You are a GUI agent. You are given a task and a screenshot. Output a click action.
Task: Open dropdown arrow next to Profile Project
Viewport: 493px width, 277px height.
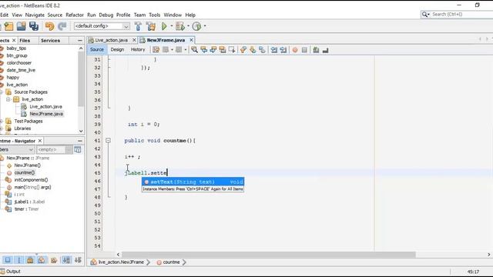[205, 26]
